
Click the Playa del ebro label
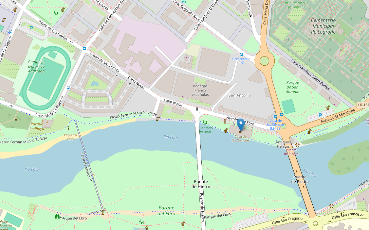coord(70,137)
